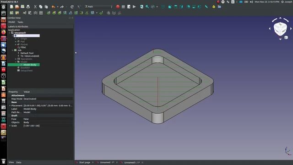
Task: Click the tree item rename input field
Action: click(27, 36)
